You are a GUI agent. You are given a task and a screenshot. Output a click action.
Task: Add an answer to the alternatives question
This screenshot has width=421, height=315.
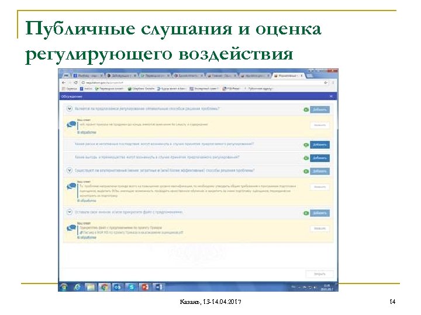click(x=320, y=171)
